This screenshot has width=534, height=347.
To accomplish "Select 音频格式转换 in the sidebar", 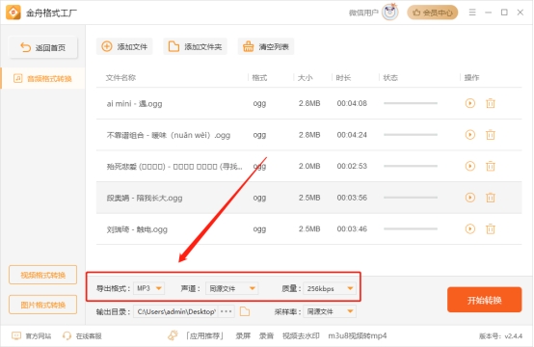I will click(x=43, y=79).
